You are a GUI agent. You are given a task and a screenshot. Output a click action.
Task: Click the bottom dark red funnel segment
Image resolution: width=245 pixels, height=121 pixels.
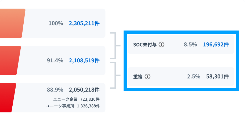(x=8, y=97)
